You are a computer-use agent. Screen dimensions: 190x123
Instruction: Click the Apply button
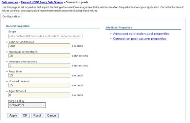[x=13, y=116]
